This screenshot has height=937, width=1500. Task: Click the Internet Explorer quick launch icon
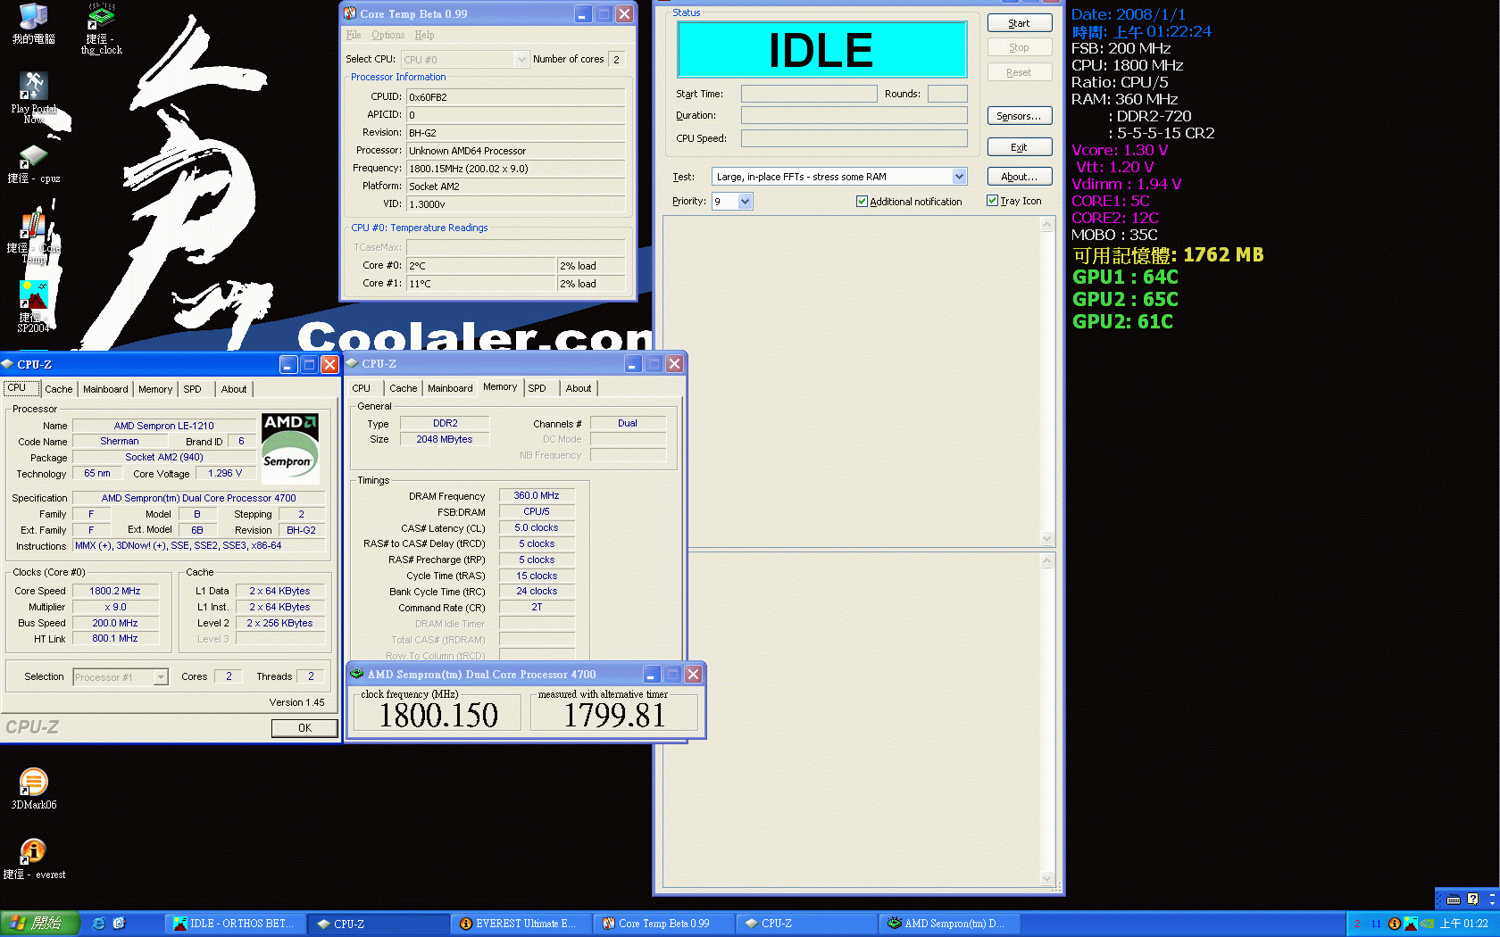(98, 924)
